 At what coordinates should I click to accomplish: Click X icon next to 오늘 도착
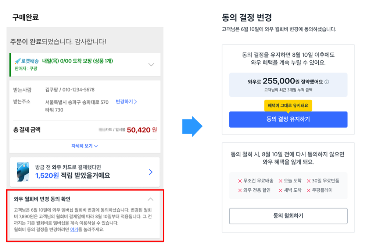280,181
